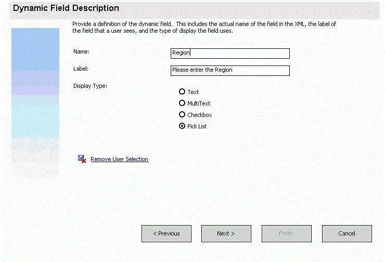Open the Remove User Selection link

click(120, 159)
